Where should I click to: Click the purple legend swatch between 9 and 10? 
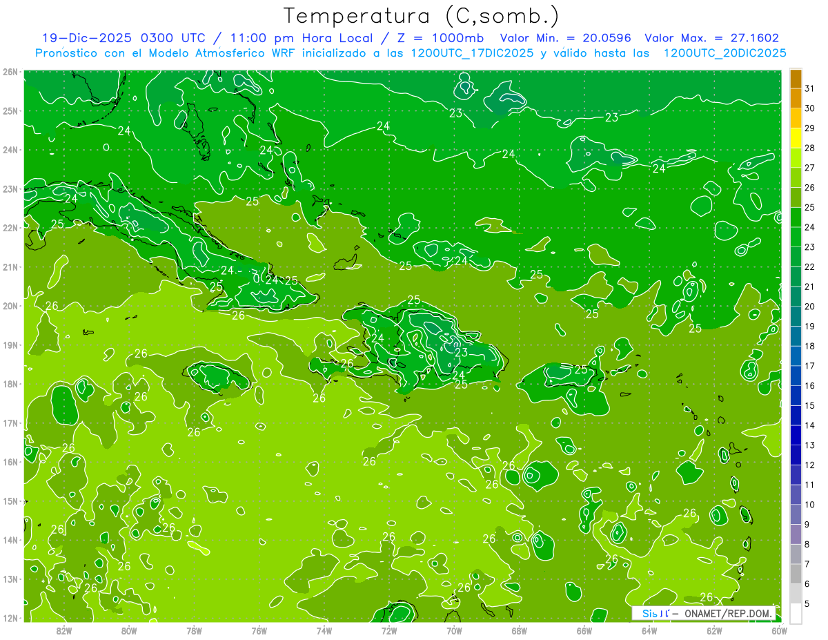[x=796, y=514]
